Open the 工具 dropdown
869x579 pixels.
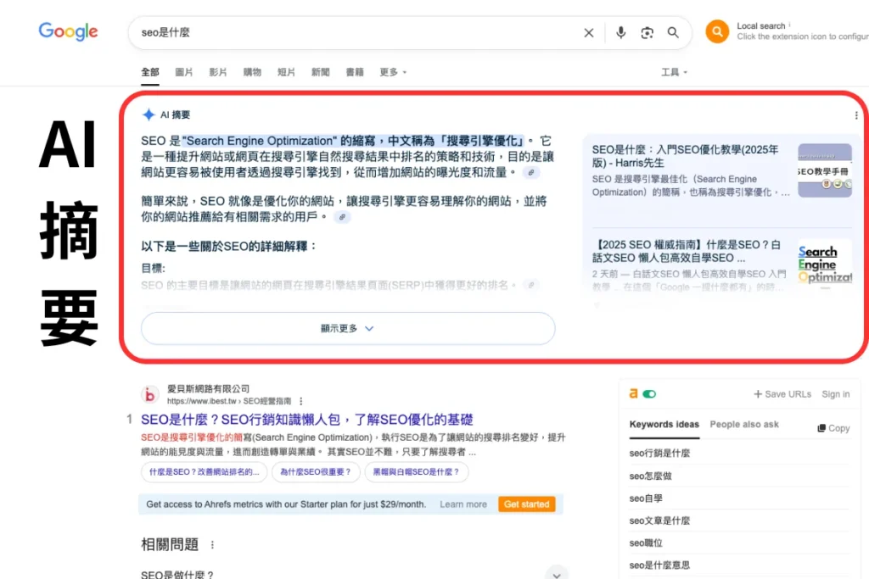pos(674,72)
